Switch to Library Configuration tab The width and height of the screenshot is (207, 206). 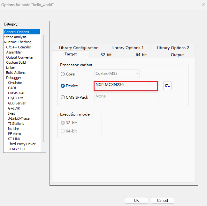pyautogui.click(x=79, y=48)
